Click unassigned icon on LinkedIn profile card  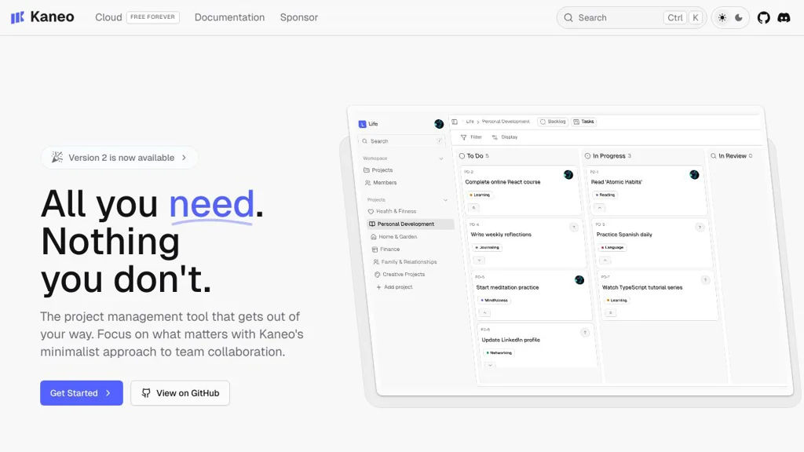(584, 333)
